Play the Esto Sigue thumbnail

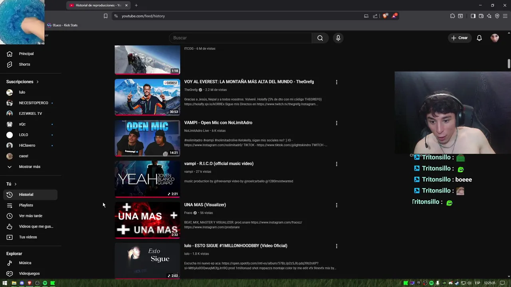click(147, 261)
